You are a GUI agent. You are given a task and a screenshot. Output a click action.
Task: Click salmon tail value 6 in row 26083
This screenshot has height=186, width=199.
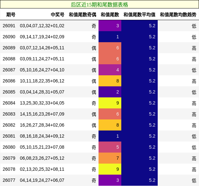(x=110, y=114)
